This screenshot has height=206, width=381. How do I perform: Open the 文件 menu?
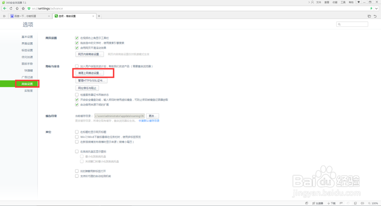319,2
